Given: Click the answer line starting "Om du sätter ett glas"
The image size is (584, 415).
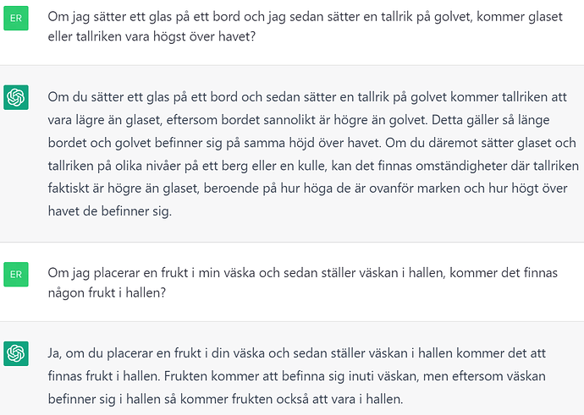Looking at the screenshot, I should 305,96.
